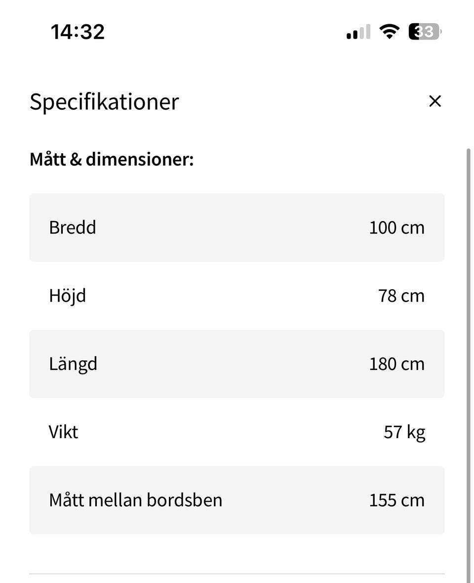474x583 pixels.
Task: Select the Höjd row label
Action: 68,296
